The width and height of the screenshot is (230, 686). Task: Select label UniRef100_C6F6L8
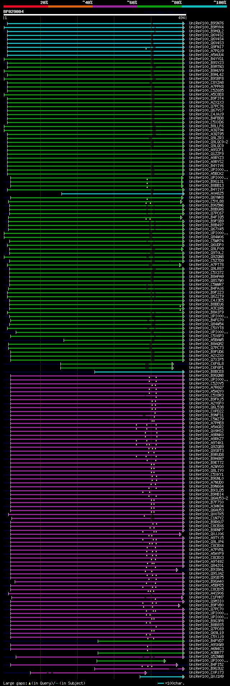coord(206,364)
